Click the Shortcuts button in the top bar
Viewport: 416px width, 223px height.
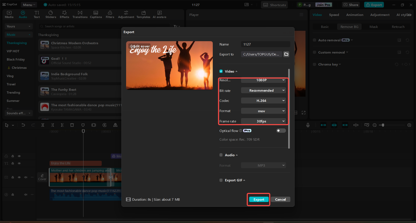274,5
